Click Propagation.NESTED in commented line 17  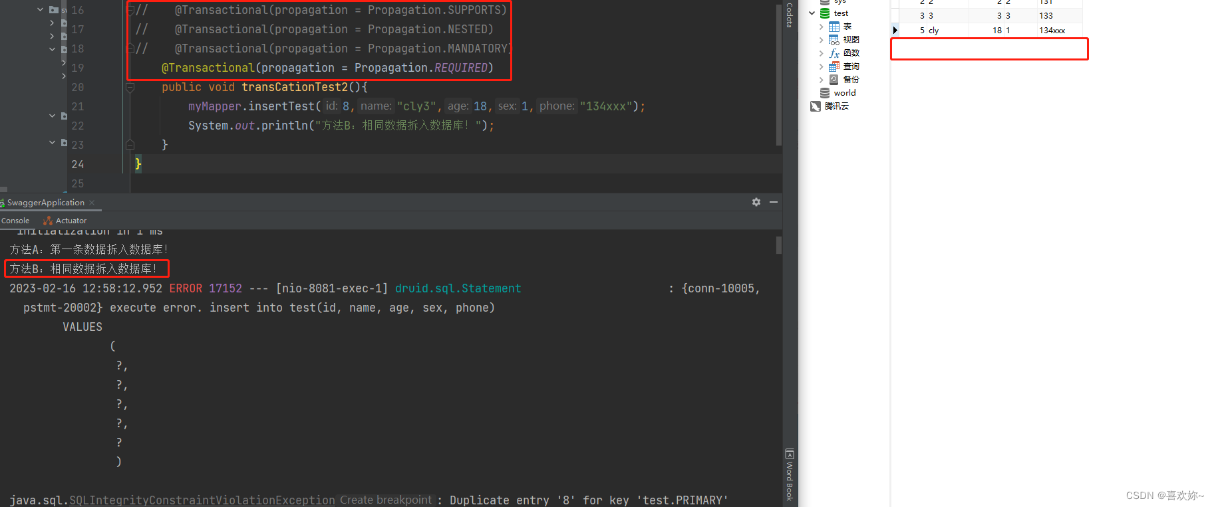pos(427,29)
